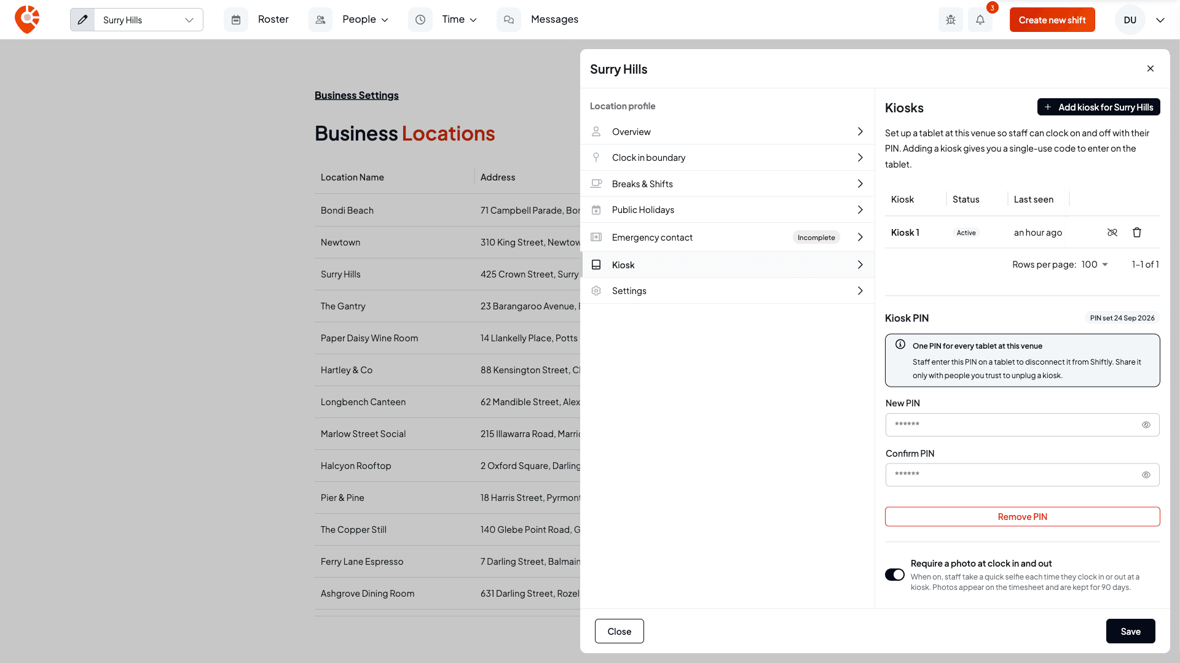
Task: Click into the New PIN field
Action: (x=1022, y=425)
